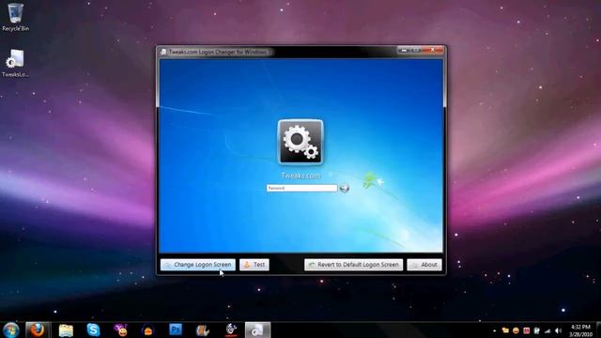Click the red Adobe icon in the system tray
The width and height of the screenshot is (601, 338).
pyautogui.click(x=526, y=330)
